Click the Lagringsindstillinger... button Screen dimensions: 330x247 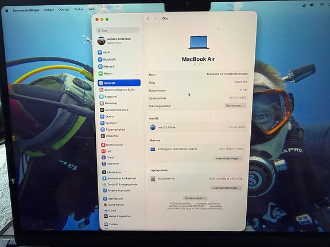pos(226,188)
